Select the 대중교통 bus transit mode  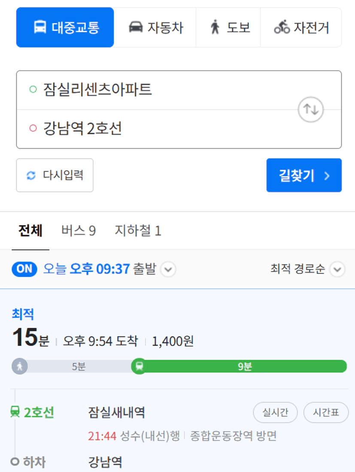pos(65,27)
